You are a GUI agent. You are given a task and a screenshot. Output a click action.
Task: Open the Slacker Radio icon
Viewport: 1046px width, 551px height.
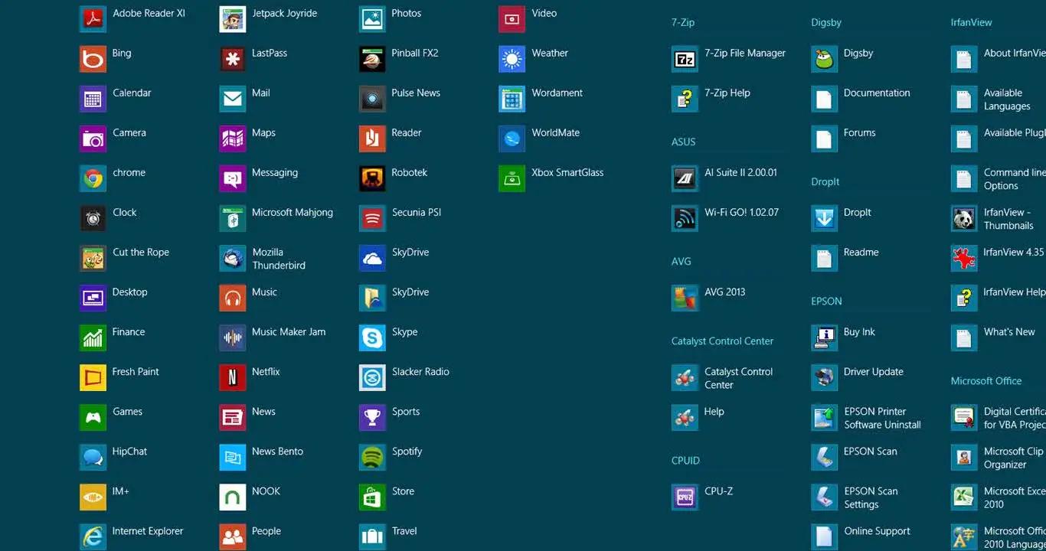(x=372, y=377)
